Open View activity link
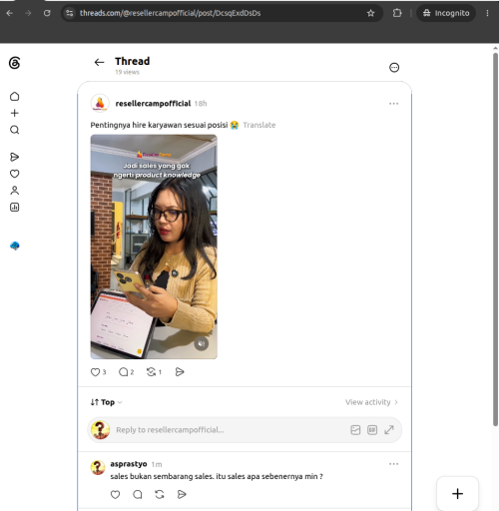The width and height of the screenshot is (499, 511). point(371,402)
